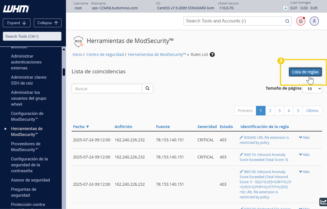The width and height of the screenshot is (327, 209).
Task: Click Lista de coincidencias heading
Action: (x=99, y=71)
